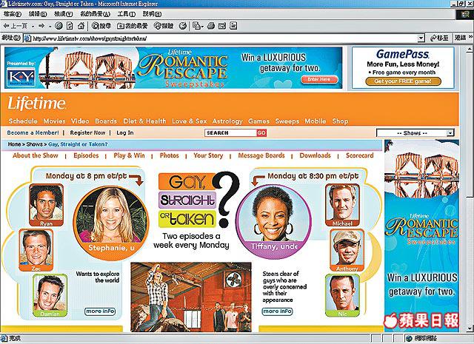
Task: Click more info under Tiffany
Action: 277,311
